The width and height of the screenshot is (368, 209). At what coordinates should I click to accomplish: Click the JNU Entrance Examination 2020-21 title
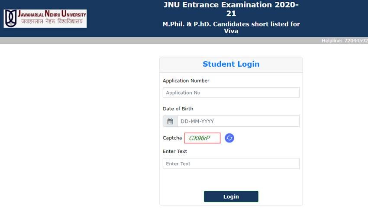click(231, 9)
